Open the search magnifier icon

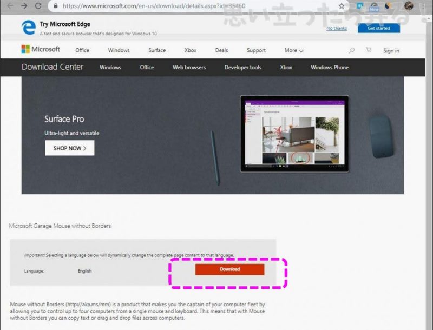pos(351,50)
